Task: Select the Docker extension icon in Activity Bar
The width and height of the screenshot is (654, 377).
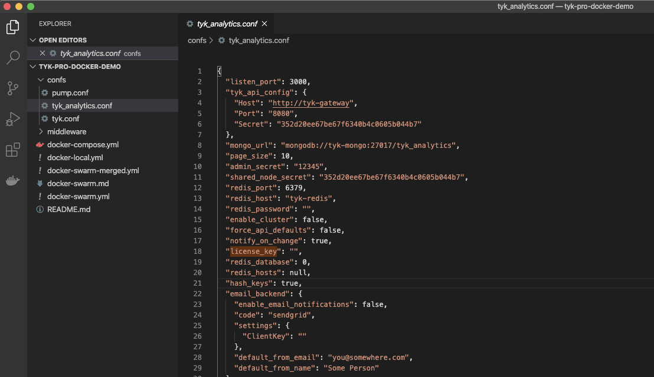Action: coord(12,180)
